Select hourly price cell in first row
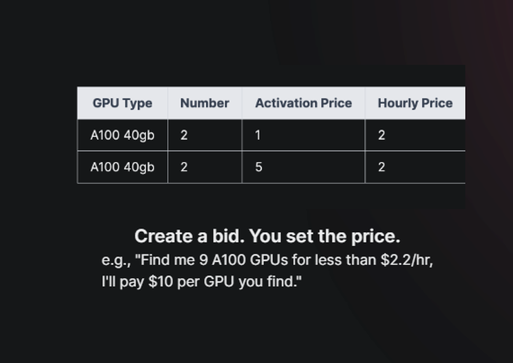Viewport: 513px width, 363px height. click(x=415, y=135)
